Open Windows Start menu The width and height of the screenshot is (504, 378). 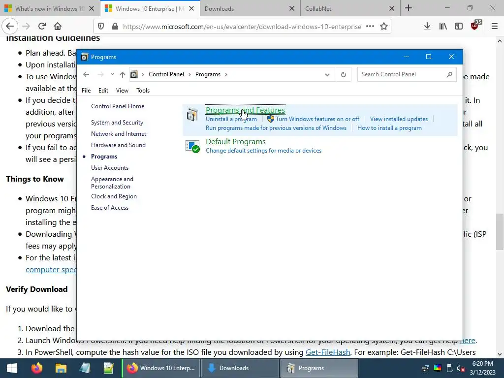12,368
